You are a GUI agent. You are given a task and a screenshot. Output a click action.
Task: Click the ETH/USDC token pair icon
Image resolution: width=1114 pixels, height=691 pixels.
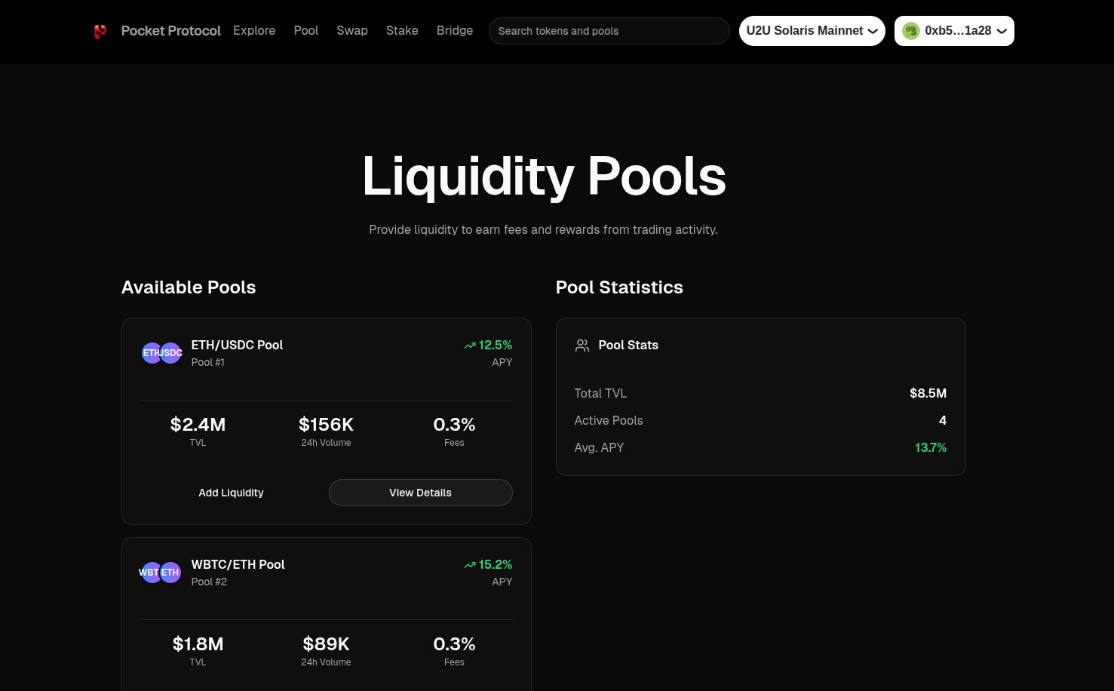click(162, 353)
